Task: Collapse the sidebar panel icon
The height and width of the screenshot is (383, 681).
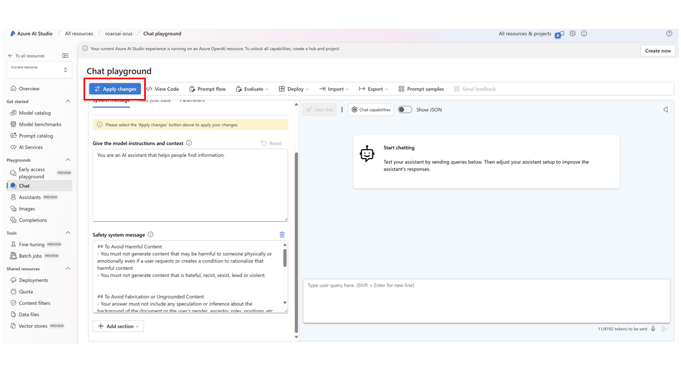Action: 65,55
